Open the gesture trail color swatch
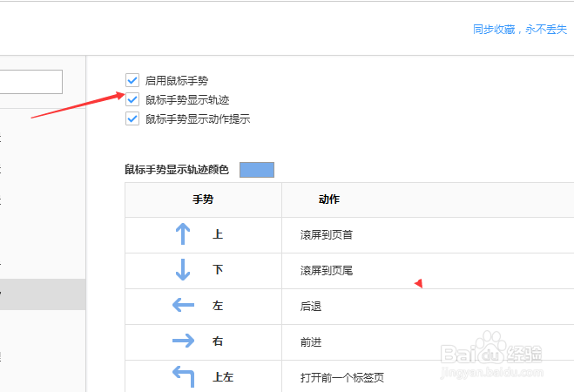This screenshot has height=392, width=574. coord(257,170)
